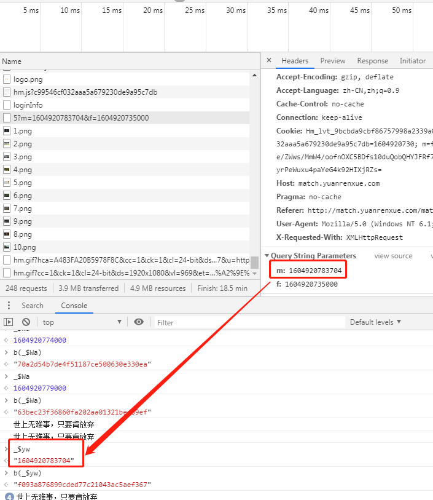Click the 4.png file thumbnail icon

7,170
